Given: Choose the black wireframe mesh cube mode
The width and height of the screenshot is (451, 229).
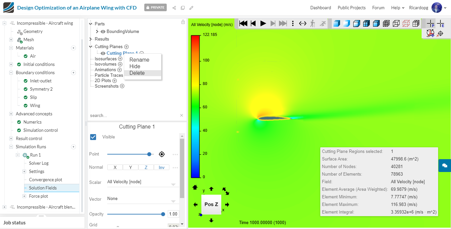Looking at the screenshot, I should [386, 23].
